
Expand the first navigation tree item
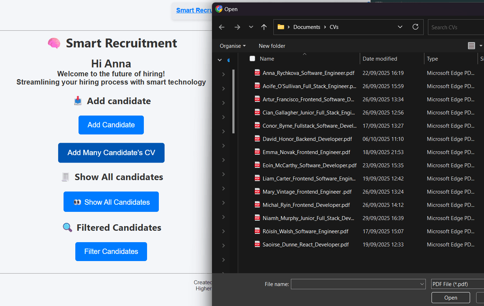coord(220,60)
